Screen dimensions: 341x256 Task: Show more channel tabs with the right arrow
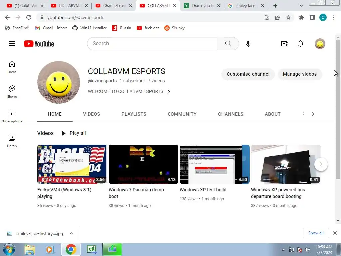pyautogui.click(x=313, y=114)
